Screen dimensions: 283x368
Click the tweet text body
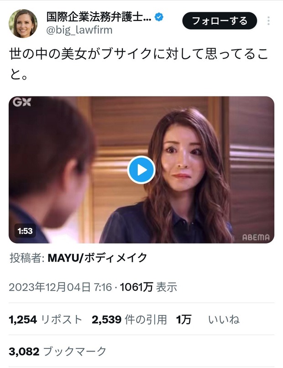coord(139,64)
